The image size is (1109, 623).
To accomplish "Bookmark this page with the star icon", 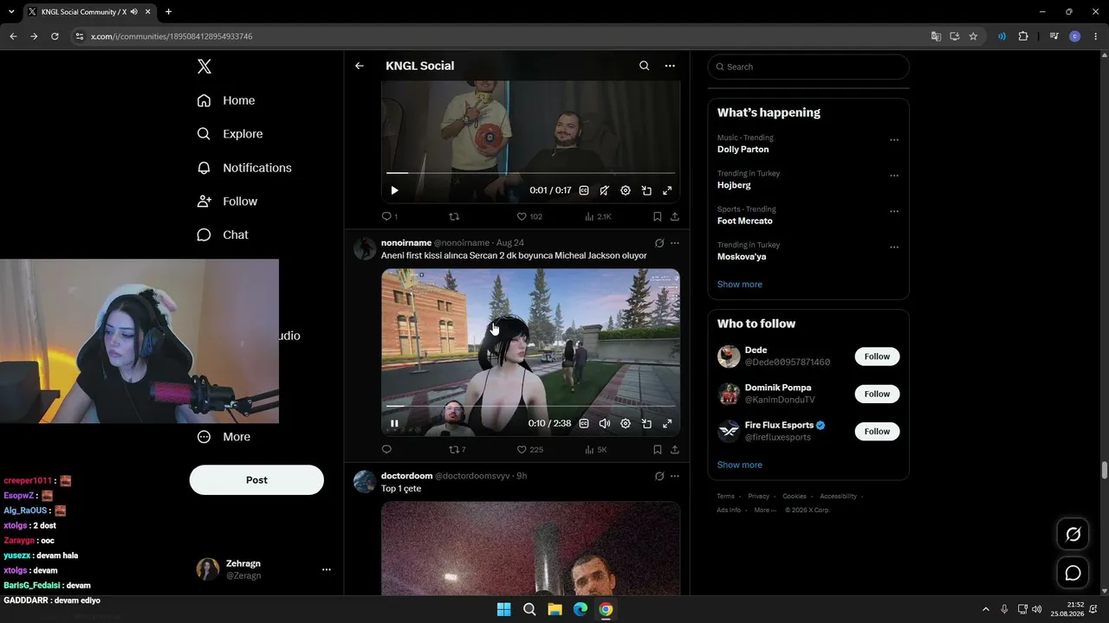I will (973, 36).
